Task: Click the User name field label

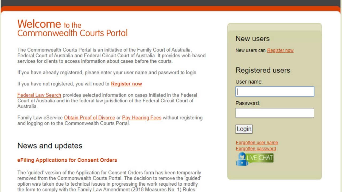Action: (x=249, y=82)
